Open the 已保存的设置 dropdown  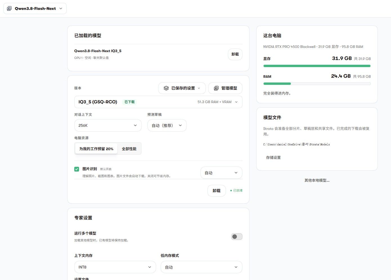(182, 88)
